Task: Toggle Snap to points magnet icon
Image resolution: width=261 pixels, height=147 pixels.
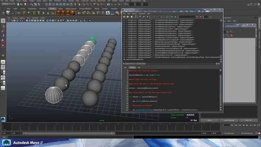Action: [x=91, y=4]
